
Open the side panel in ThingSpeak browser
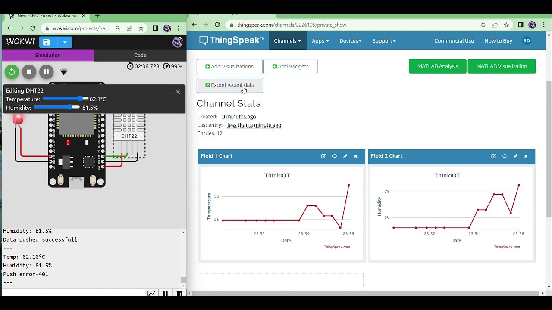coord(521,25)
